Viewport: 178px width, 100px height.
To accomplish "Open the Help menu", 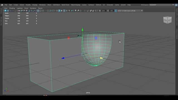I will (129, 5).
